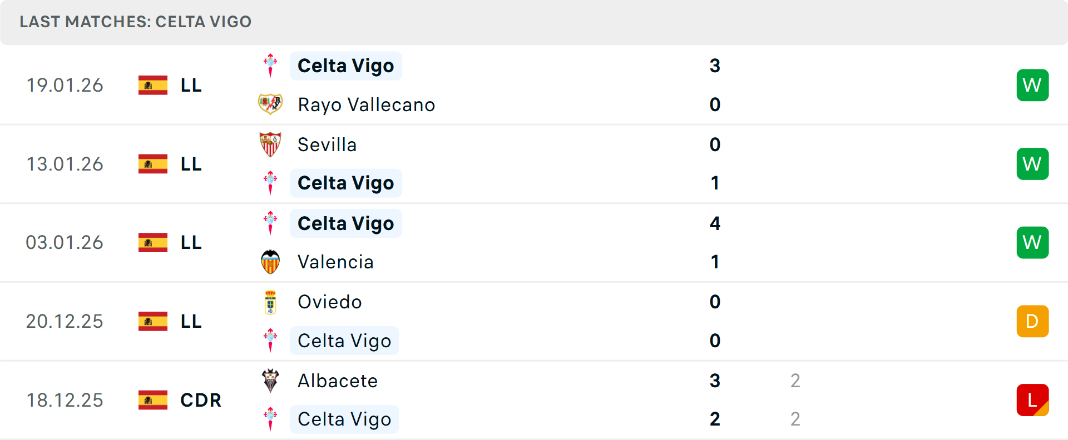Click the win badge for Rayo Vallecano match
The image size is (1068, 440).
point(1032,85)
